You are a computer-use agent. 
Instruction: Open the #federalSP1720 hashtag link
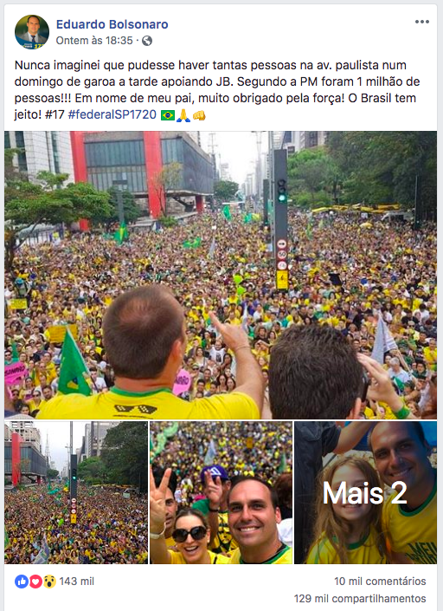click(x=112, y=114)
